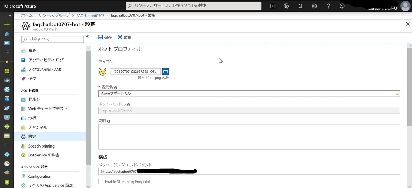Click info icon next to 表示名 label
This screenshot has width=412, height=188.
click(x=116, y=88)
